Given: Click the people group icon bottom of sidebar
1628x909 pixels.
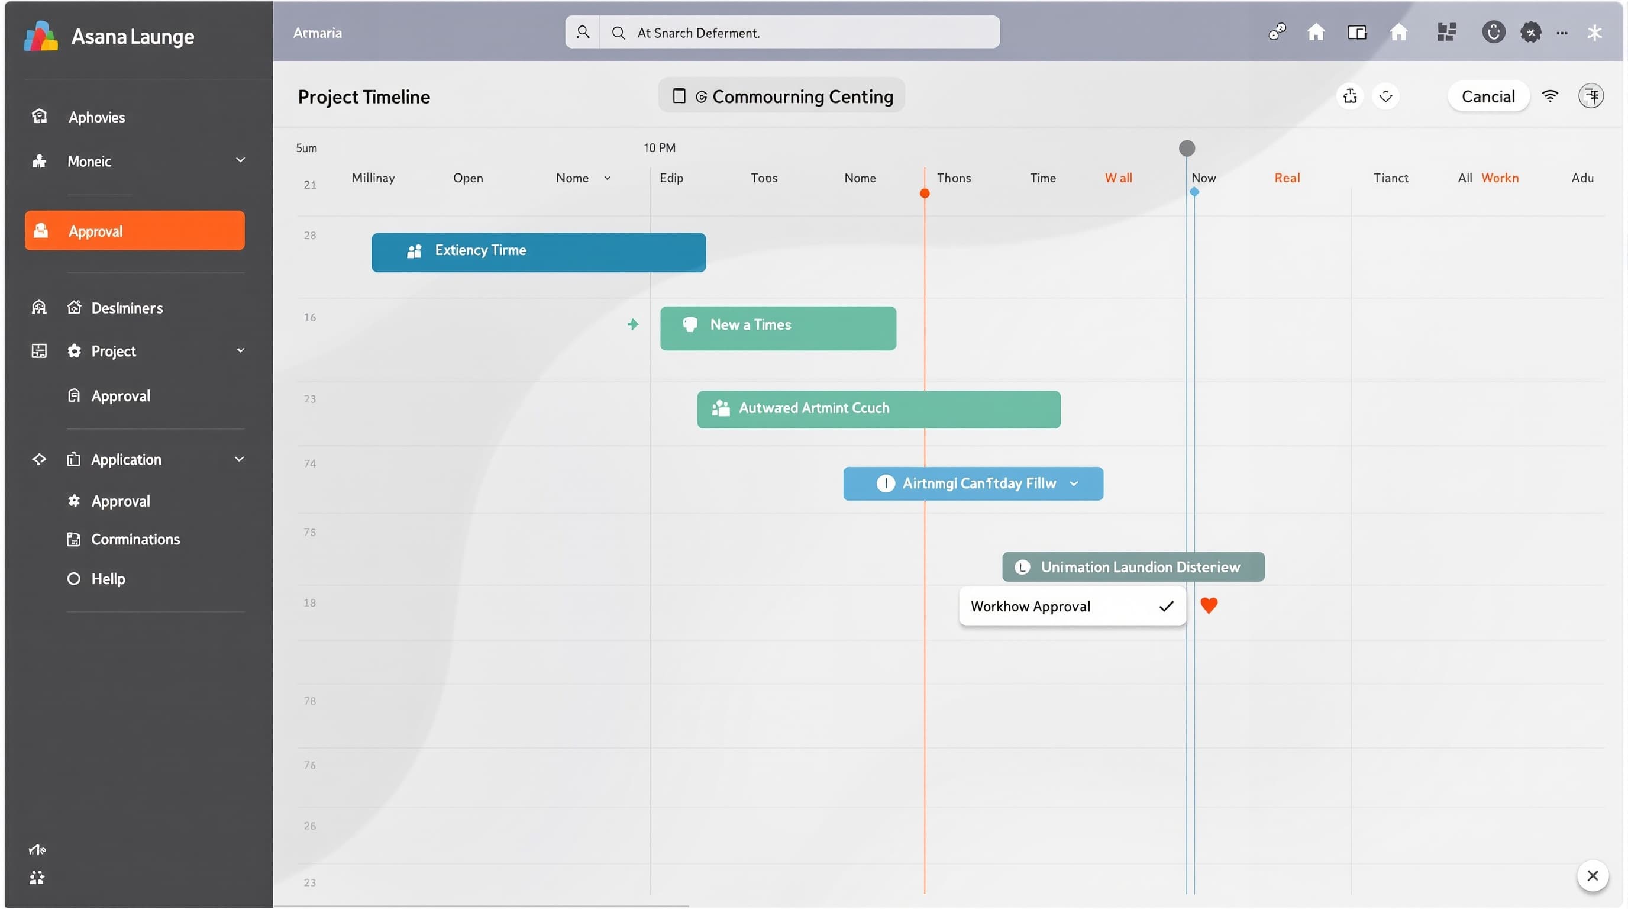Looking at the screenshot, I should pyautogui.click(x=37, y=878).
